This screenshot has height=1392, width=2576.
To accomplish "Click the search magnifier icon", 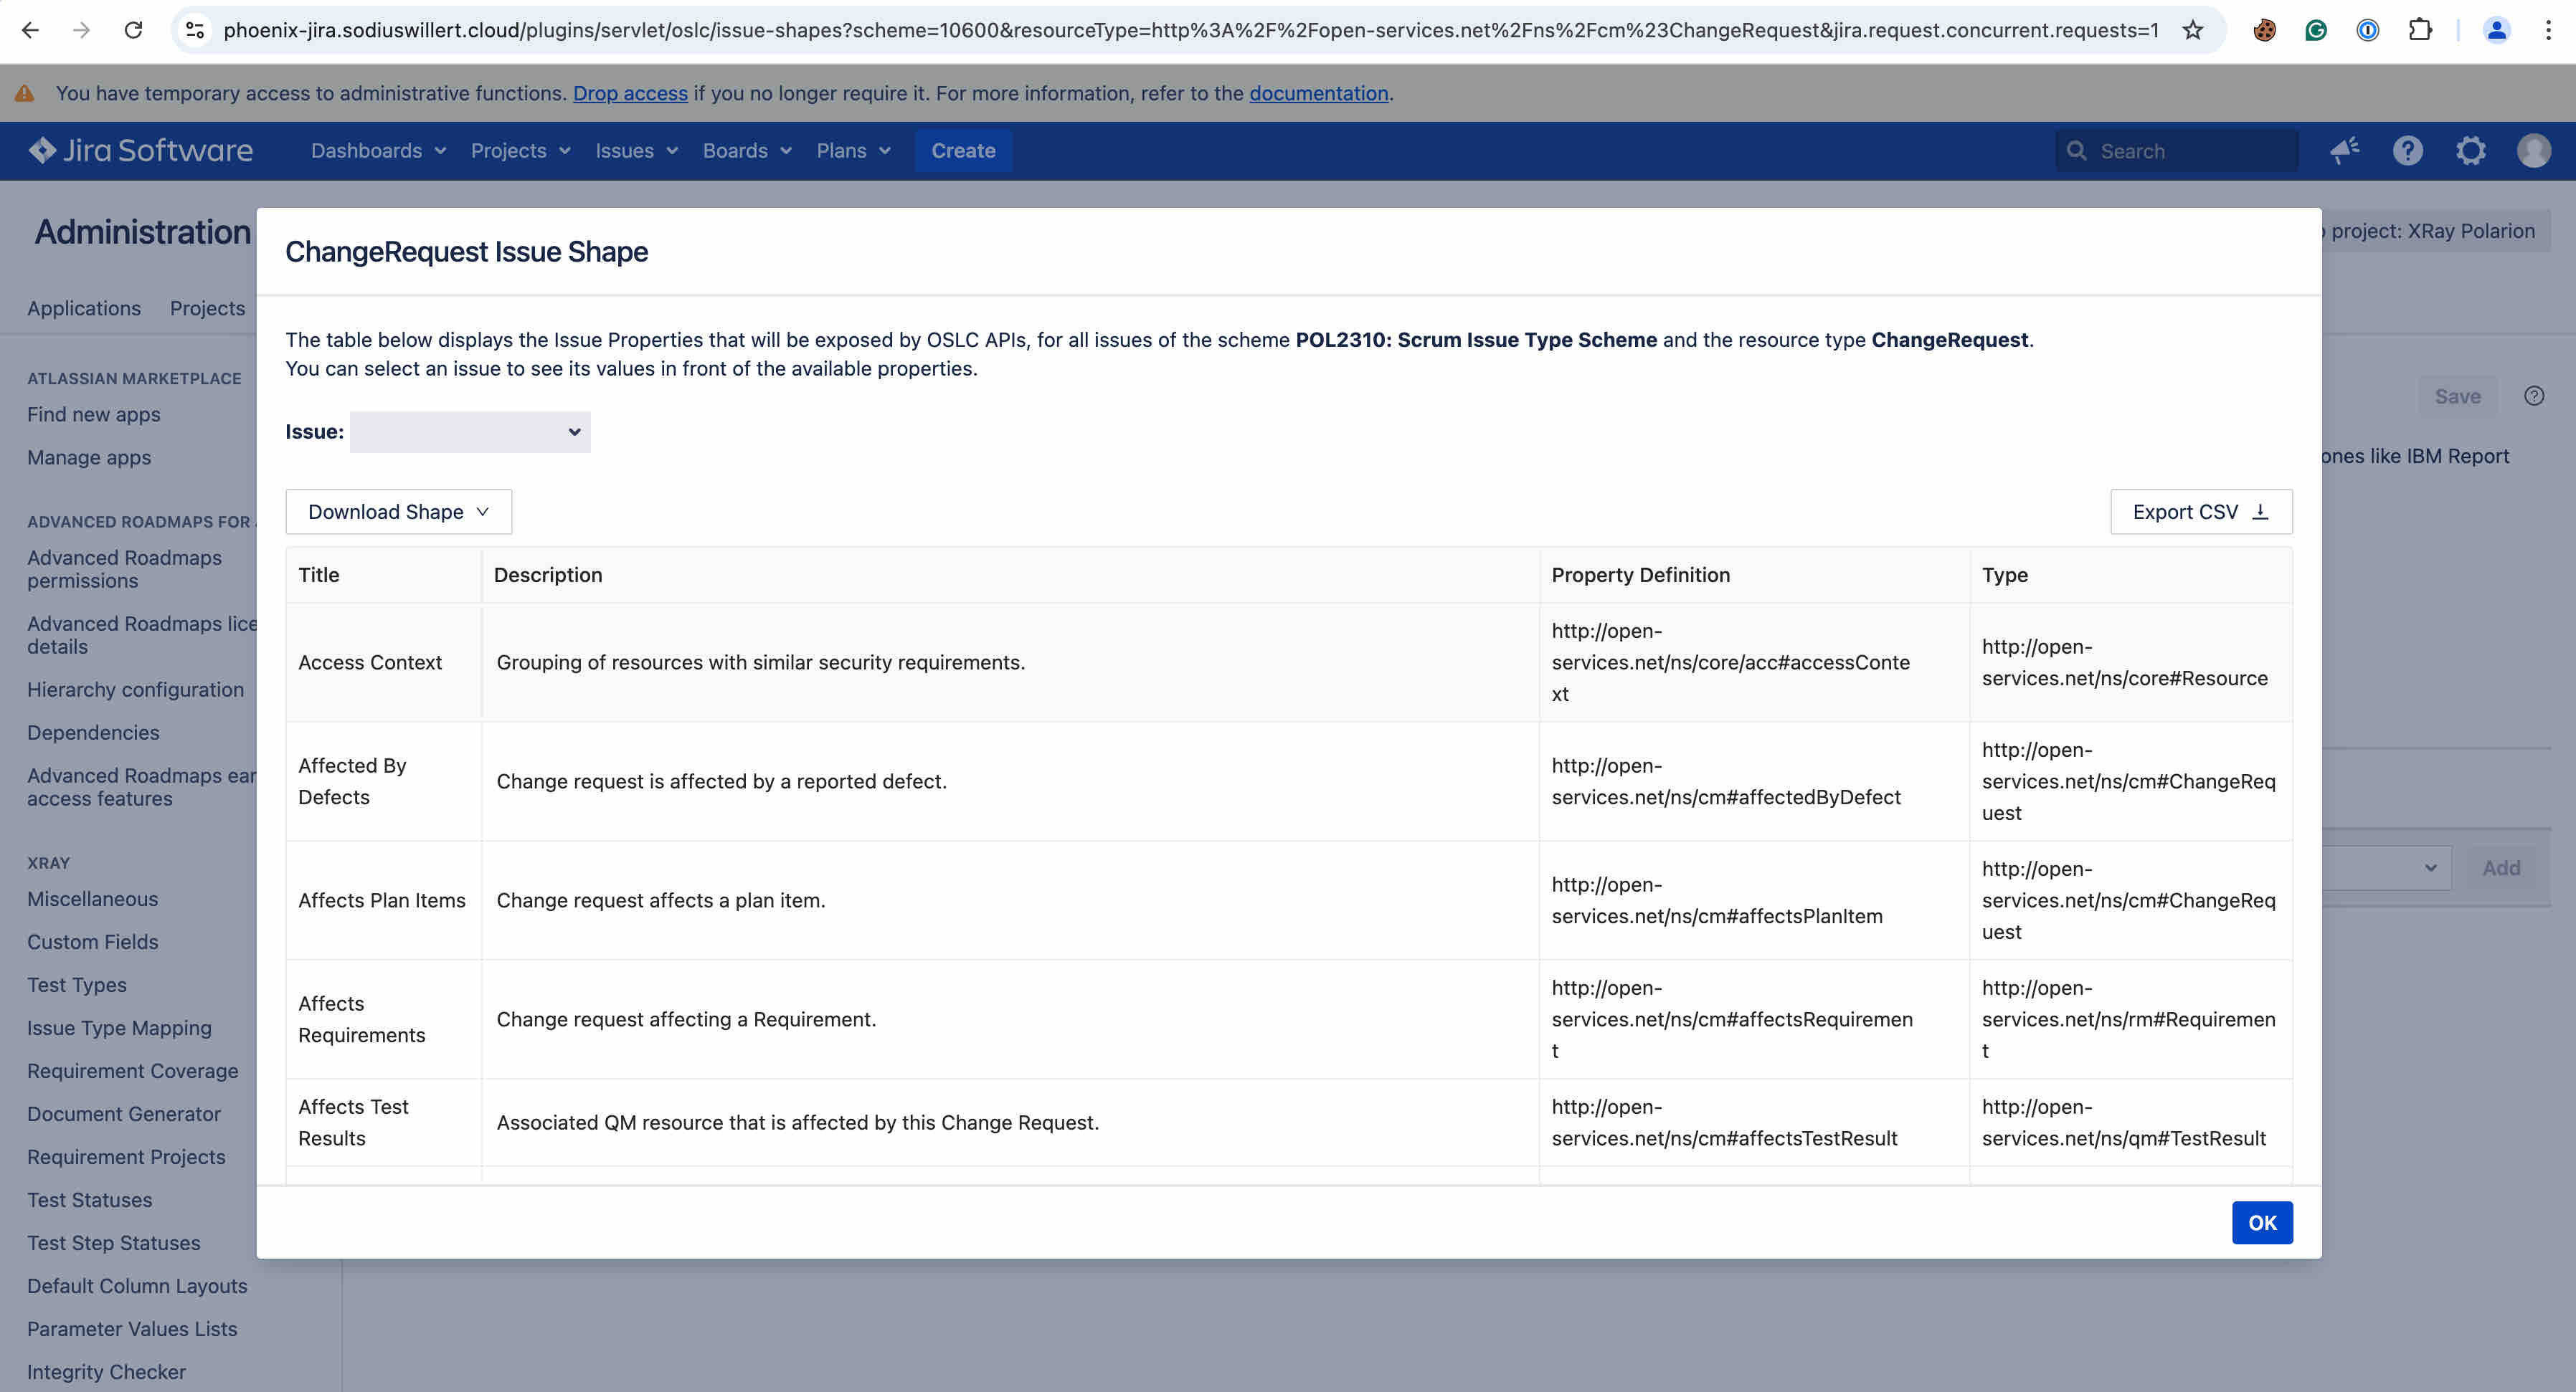I will 2077,151.
